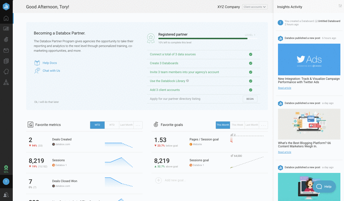The height and width of the screenshot is (201, 344).
Task: Click Databox avatar on Twitter Ads post
Action: click(x=280, y=38)
